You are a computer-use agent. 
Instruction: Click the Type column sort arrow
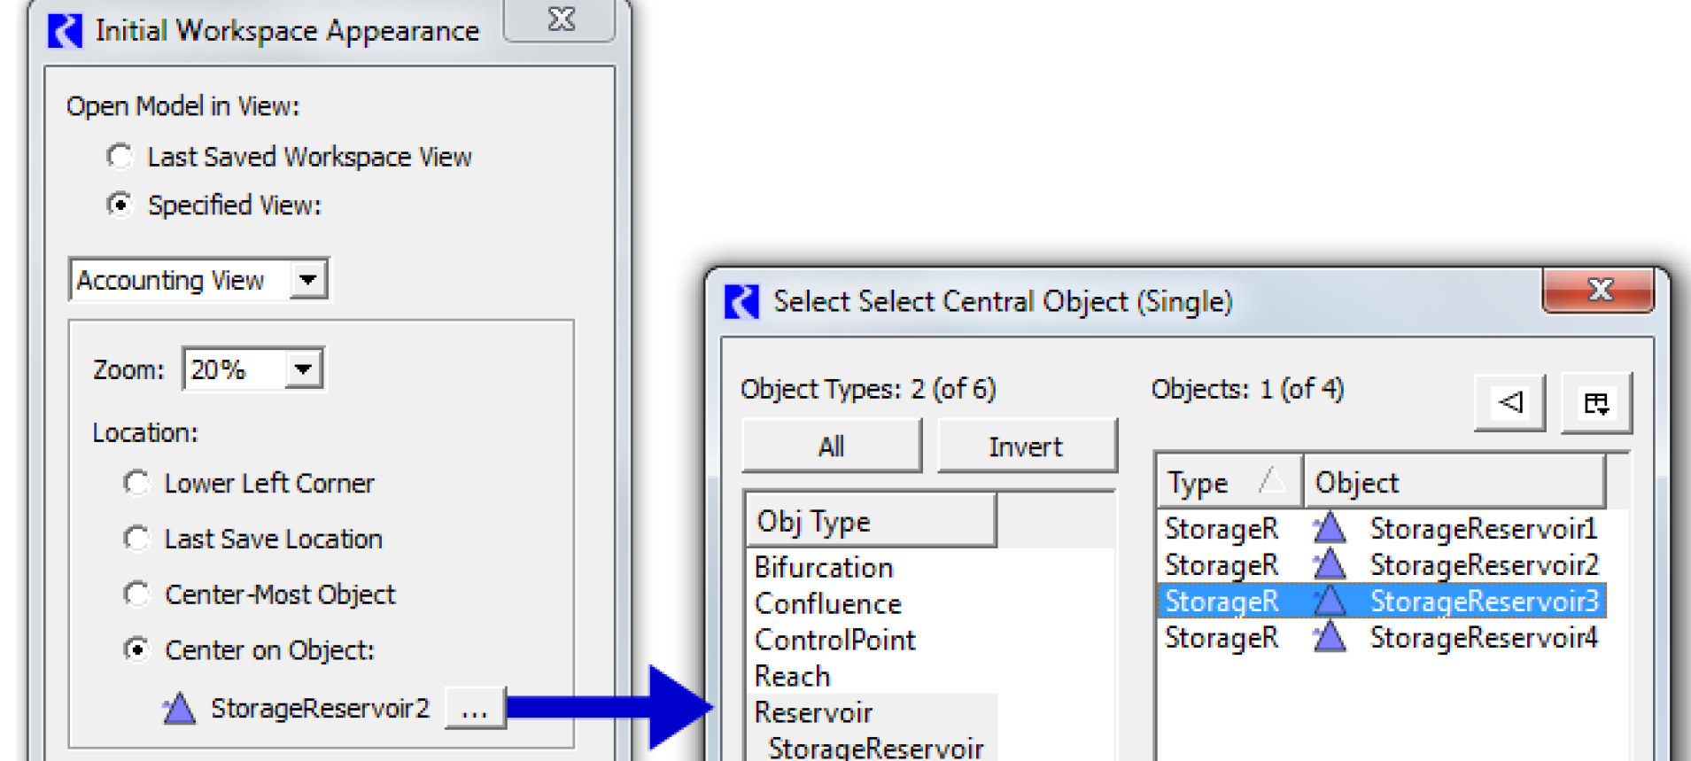(1272, 481)
